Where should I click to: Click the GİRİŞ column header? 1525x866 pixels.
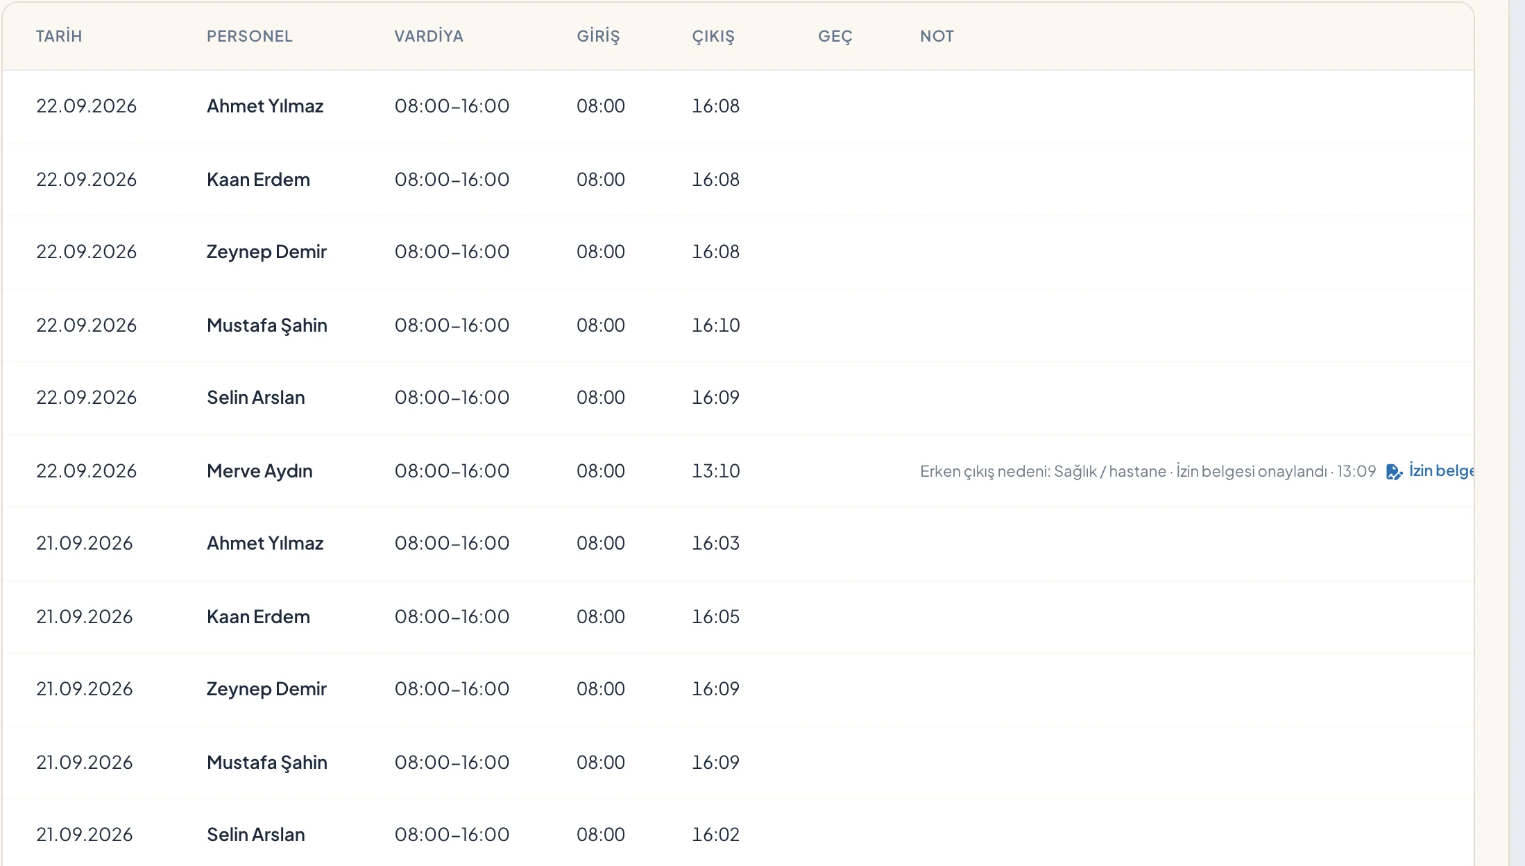click(598, 36)
